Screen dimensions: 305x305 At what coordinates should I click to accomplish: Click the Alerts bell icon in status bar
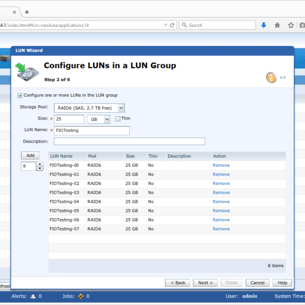[33, 296]
